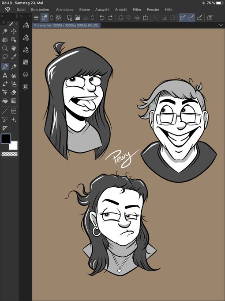Select the Pen tool
The width and height of the screenshot is (225, 301).
click(x=5, y=67)
